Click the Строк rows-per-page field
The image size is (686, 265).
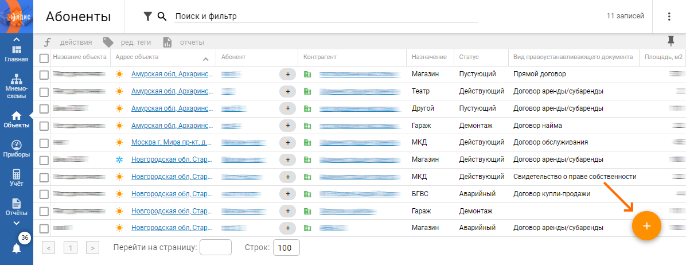click(286, 248)
